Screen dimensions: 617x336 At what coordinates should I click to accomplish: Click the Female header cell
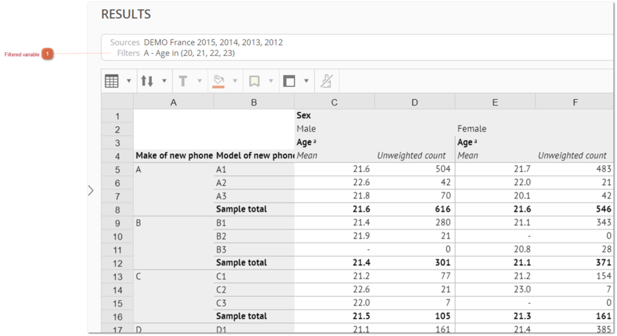click(x=472, y=129)
